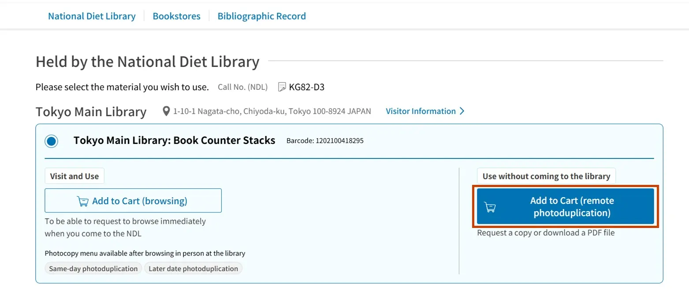Screen dimensions: 689x294
Task: Open the Bibliographic Record tab
Action: pos(261,16)
